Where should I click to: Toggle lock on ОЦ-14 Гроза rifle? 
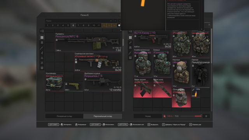[135, 36]
